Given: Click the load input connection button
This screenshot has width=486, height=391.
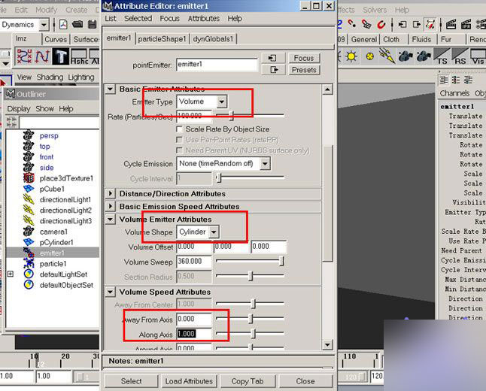Looking at the screenshot, I should [x=274, y=58].
